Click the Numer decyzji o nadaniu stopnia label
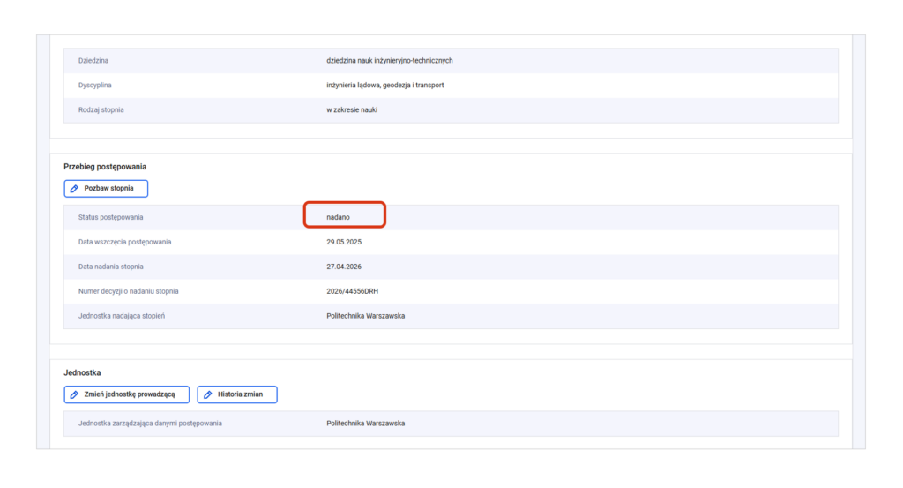Viewport: 903px width, 488px height. 129,291
